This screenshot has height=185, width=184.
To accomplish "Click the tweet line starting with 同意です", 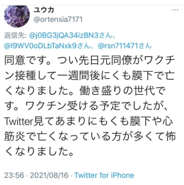I will (x=90, y=60).
